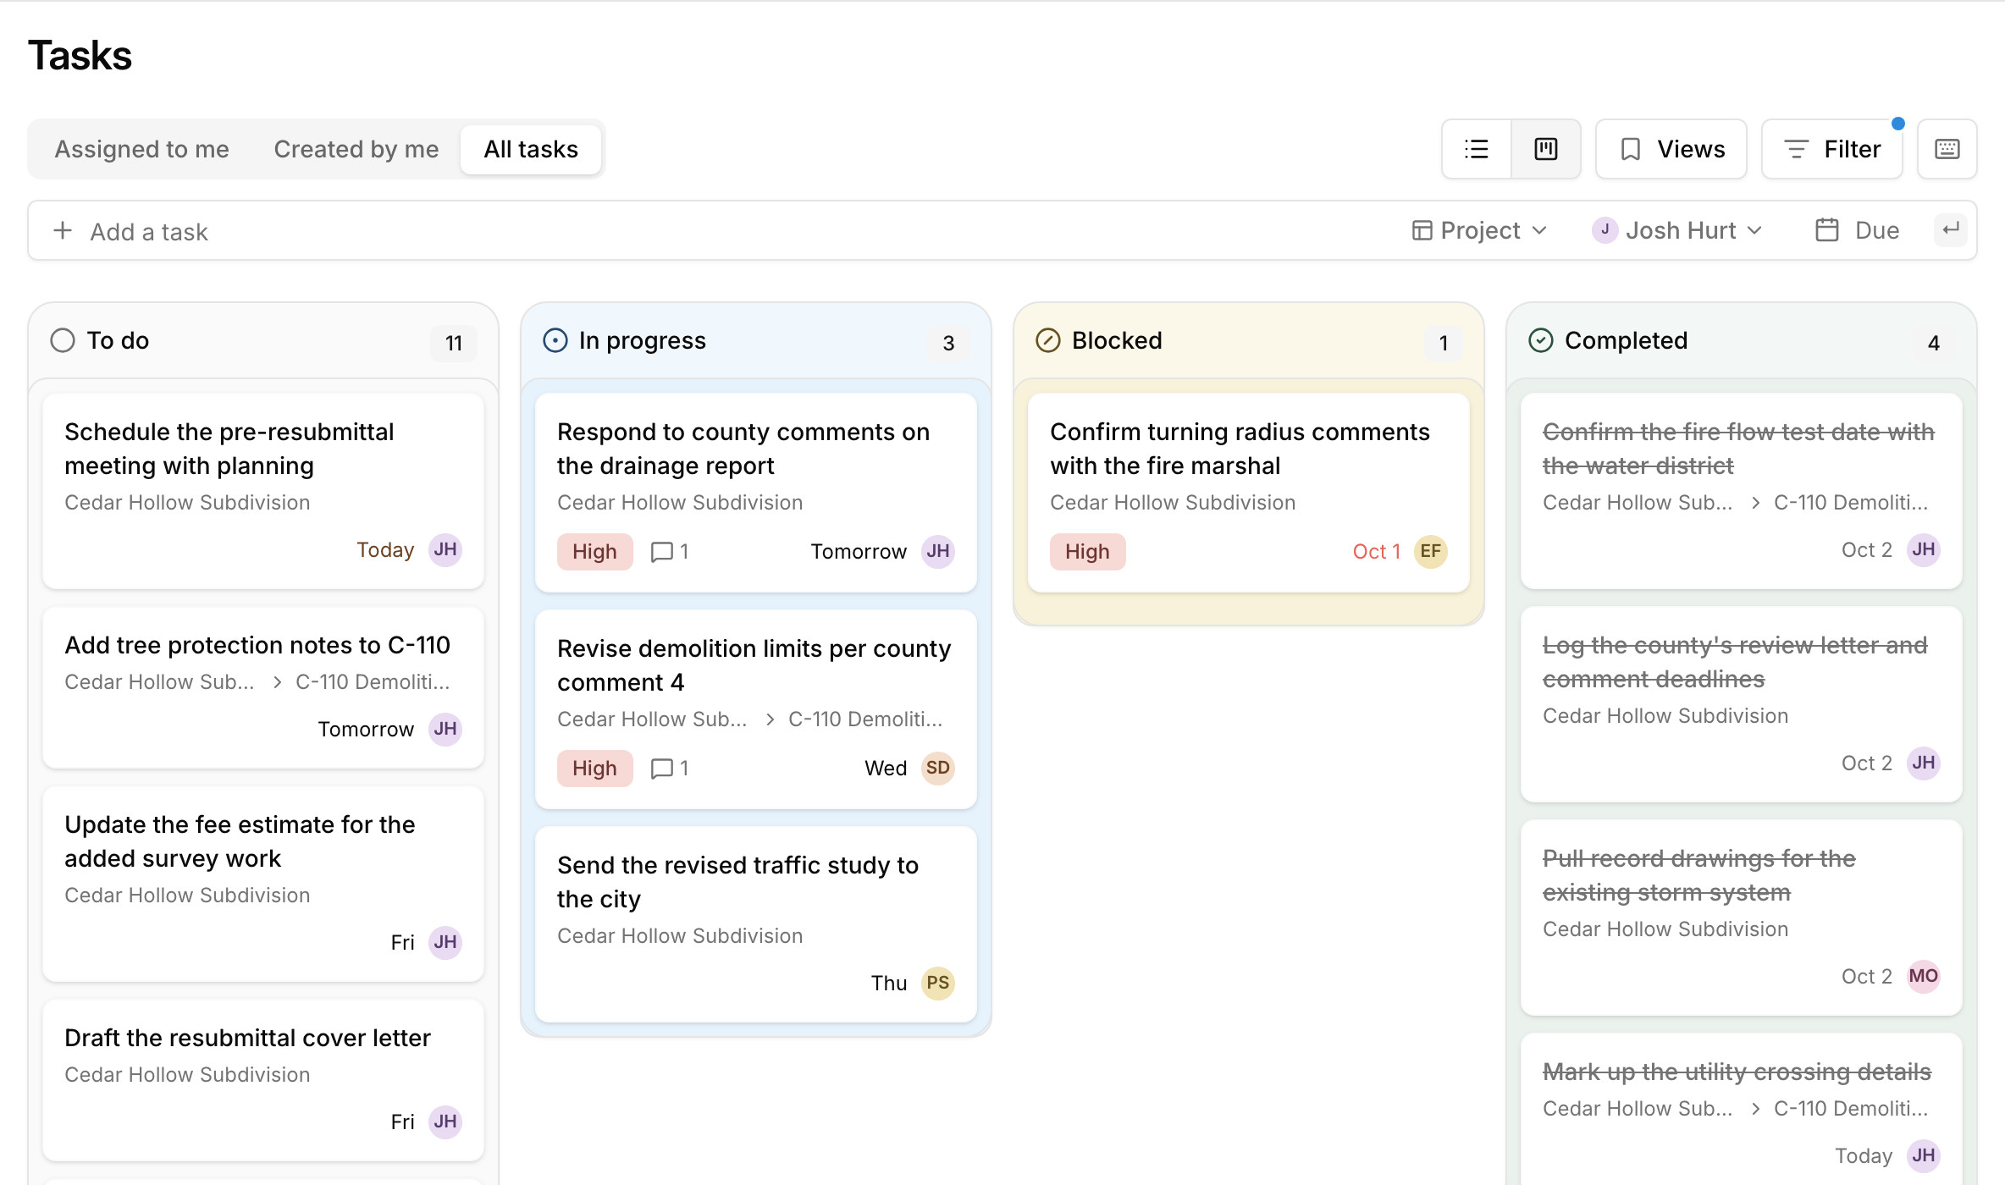Viewport: 2005px width, 1185px height.
Task: Click High priority tag on fire marshal task
Action: click(1087, 552)
